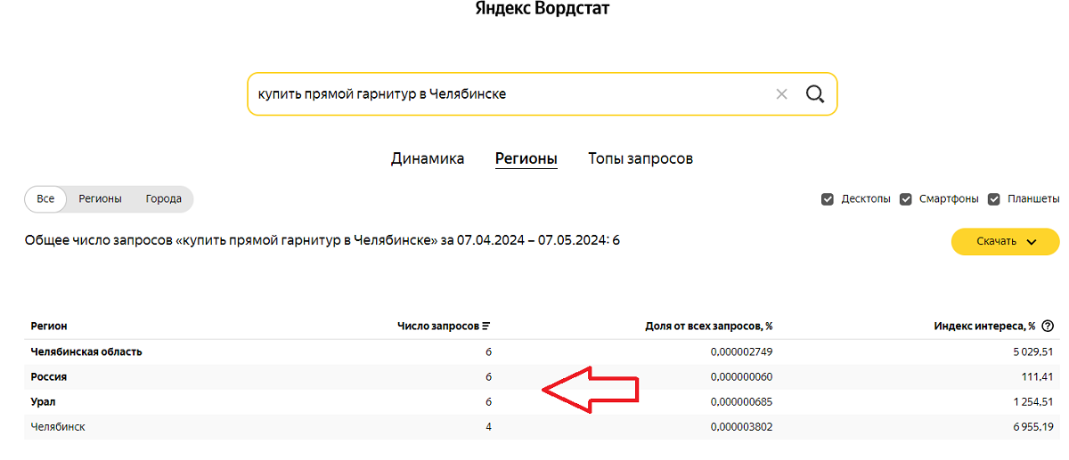1069x460 pixels.
Task: Click the magnifying glass search icon
Action: click(x=814, y=93)
